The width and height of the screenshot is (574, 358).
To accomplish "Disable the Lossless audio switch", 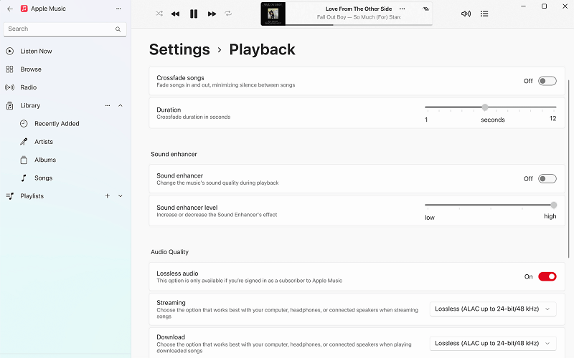I will (547, 276).
